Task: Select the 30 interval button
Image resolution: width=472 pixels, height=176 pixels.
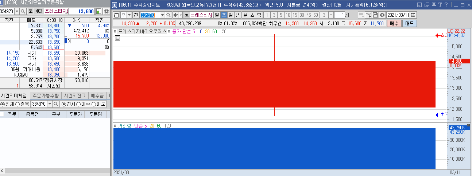Action: tap(302, 15)
